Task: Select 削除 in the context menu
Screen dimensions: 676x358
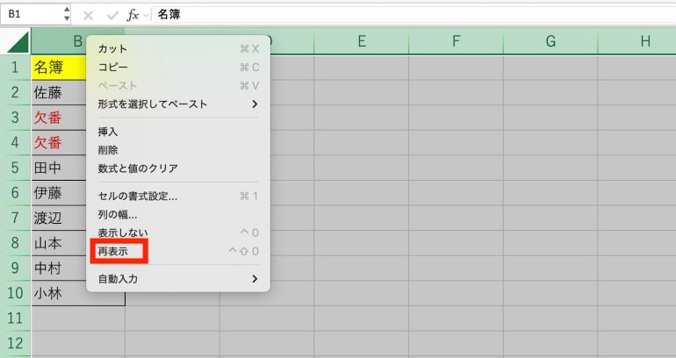Action: point(108,149)
